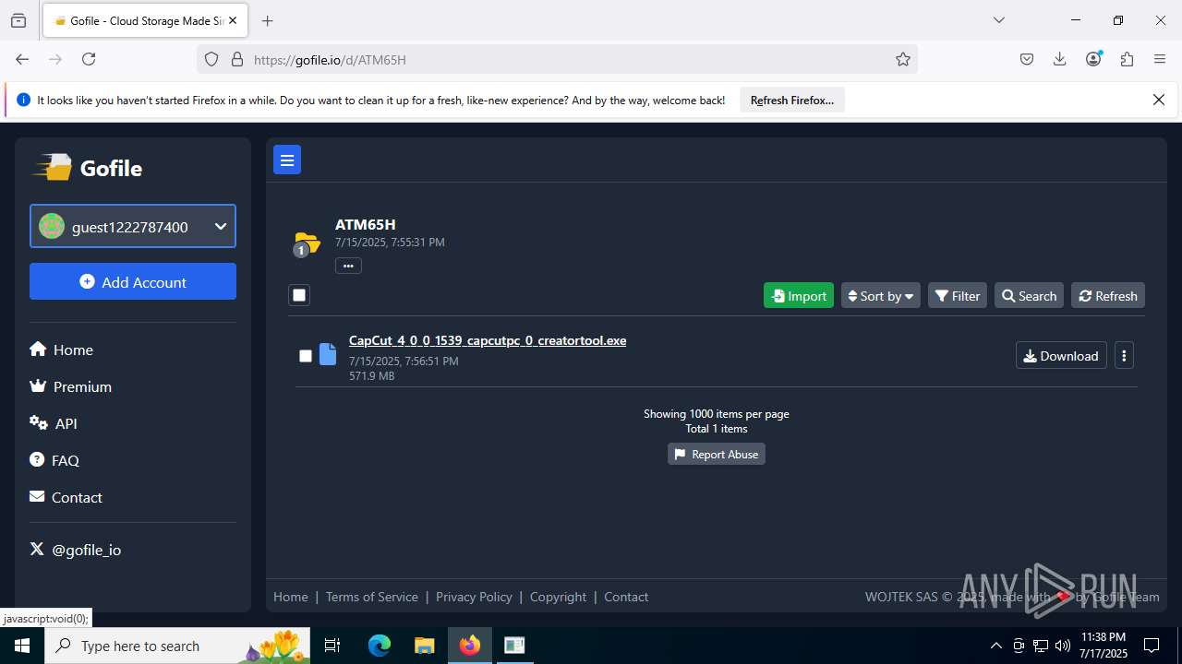
Task: Tick the select-all checkbox above the file list
Action: coord(299,295)
